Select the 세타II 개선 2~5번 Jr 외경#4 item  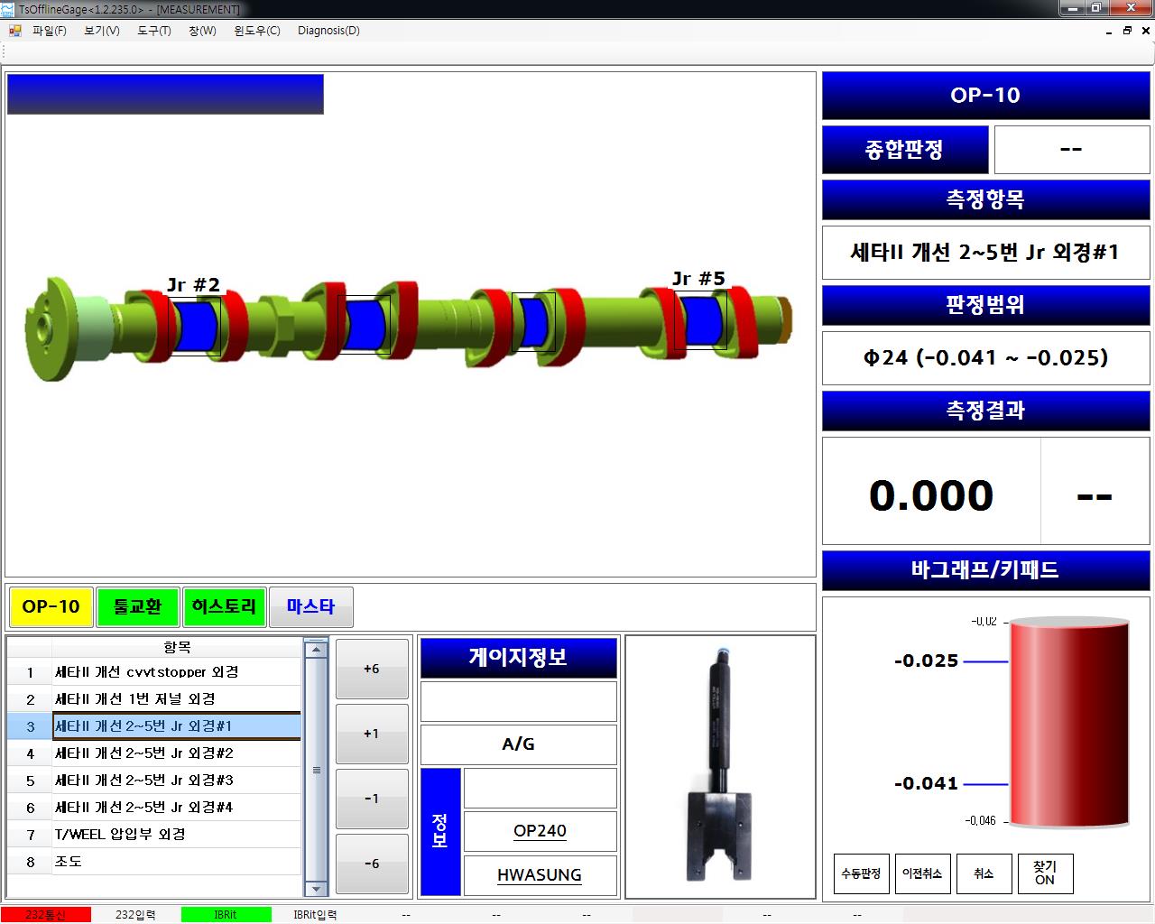(144, 807)
